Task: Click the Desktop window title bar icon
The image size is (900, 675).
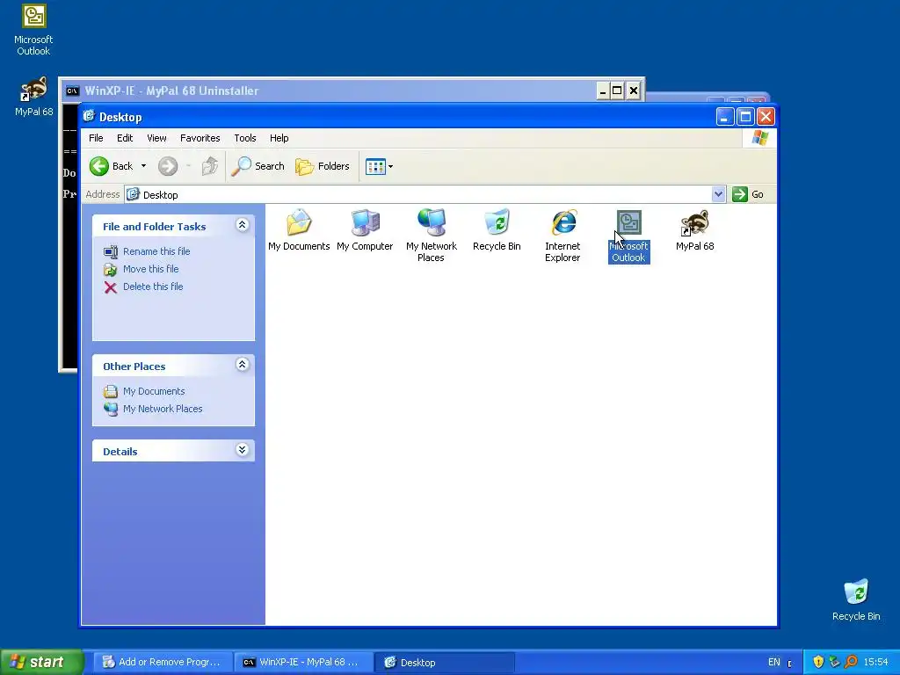Action: coord(89,117)
